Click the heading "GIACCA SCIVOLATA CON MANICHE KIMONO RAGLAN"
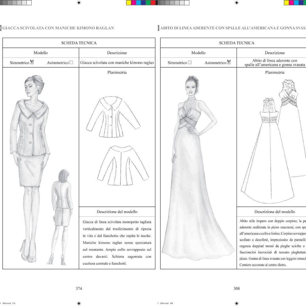The image size is (306, 306). coord(58,28)
